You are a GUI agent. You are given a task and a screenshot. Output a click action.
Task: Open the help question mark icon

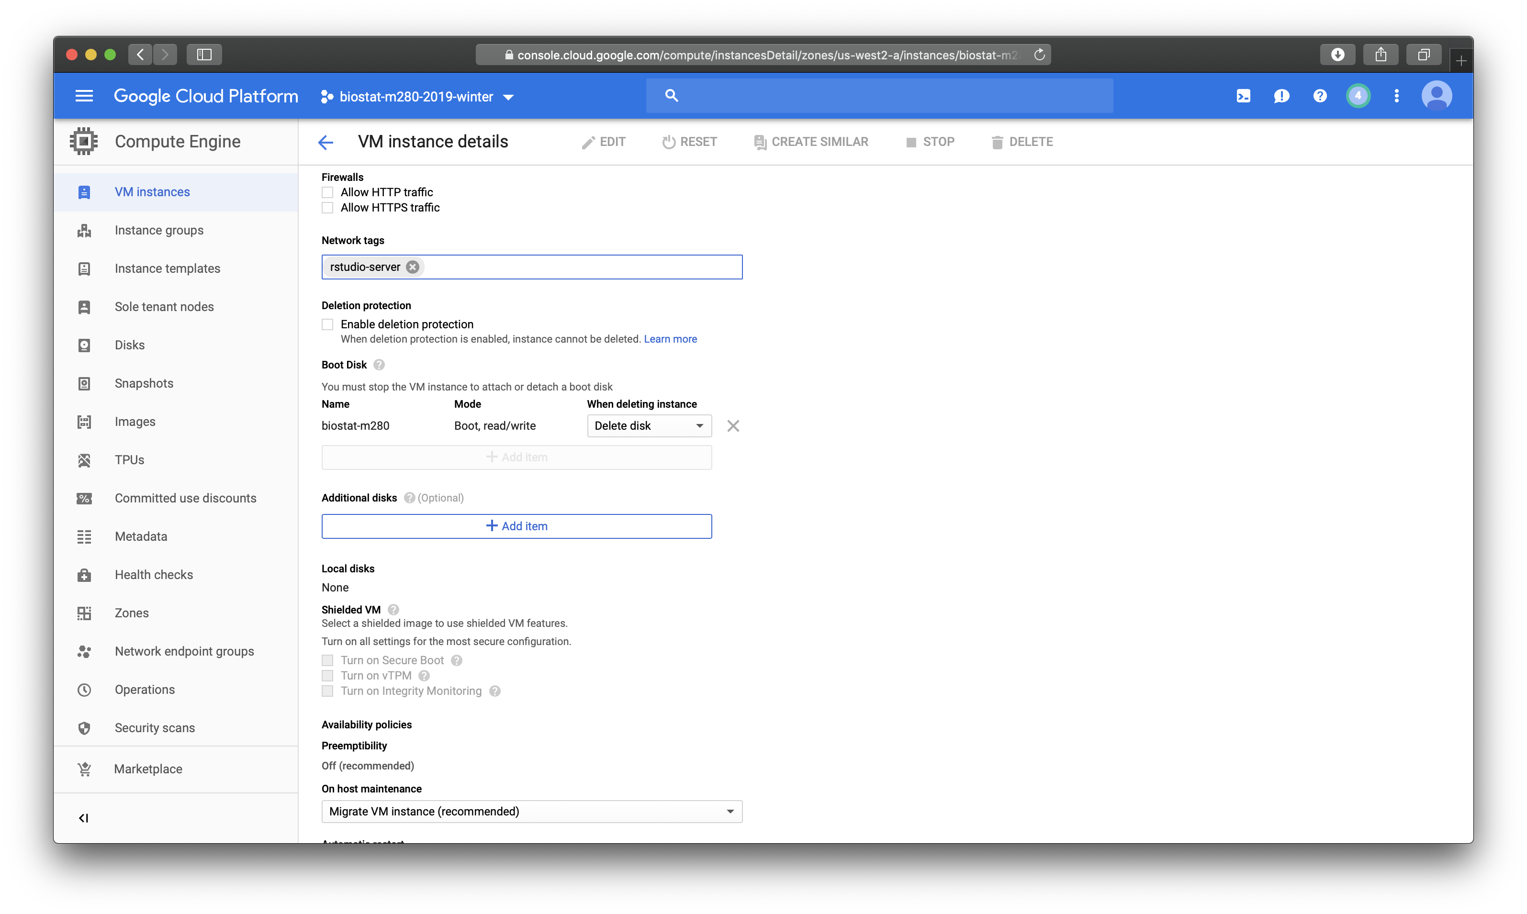1319,96
